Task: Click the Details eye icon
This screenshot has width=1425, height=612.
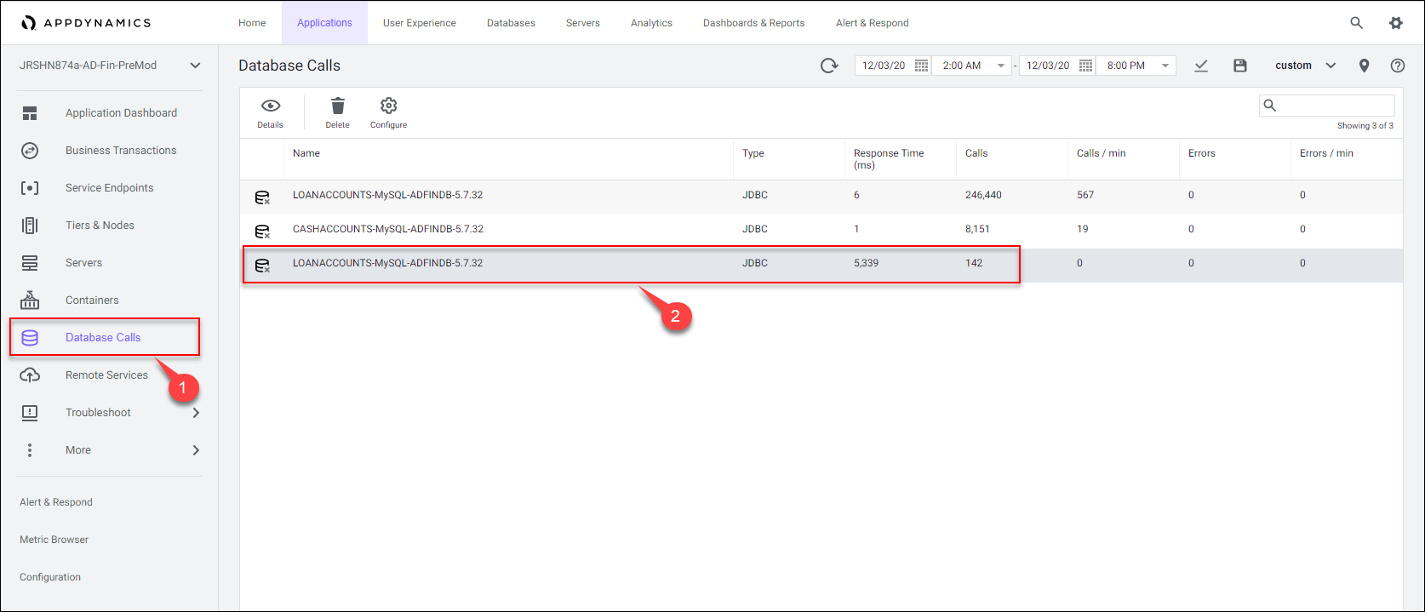Action: click(270, 106)
